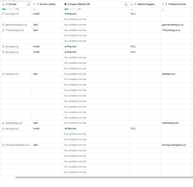
Task: Click the green checkmark under Preferred Domain
Action: pos(163,9)
